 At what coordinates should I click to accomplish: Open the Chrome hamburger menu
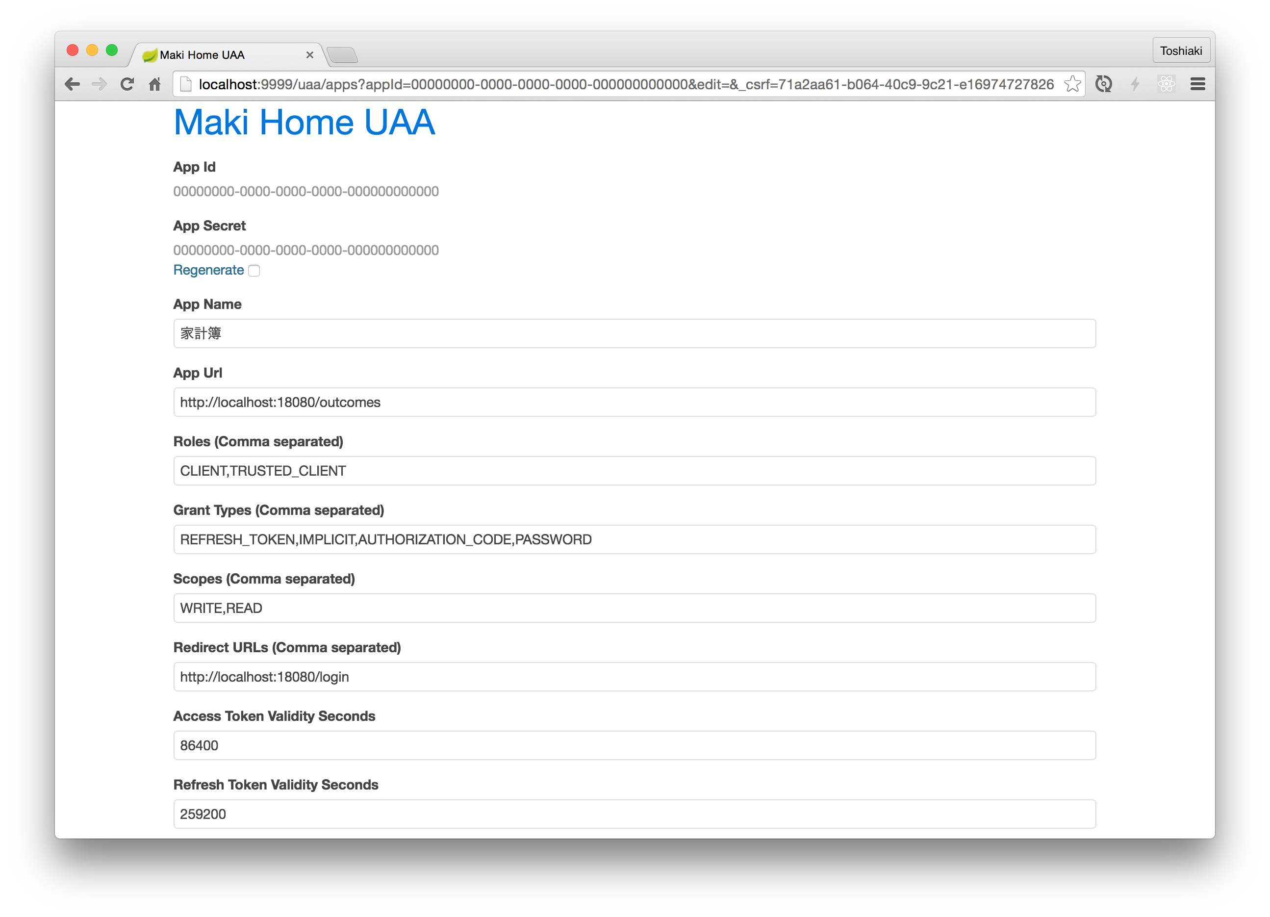click(1198, 84)
